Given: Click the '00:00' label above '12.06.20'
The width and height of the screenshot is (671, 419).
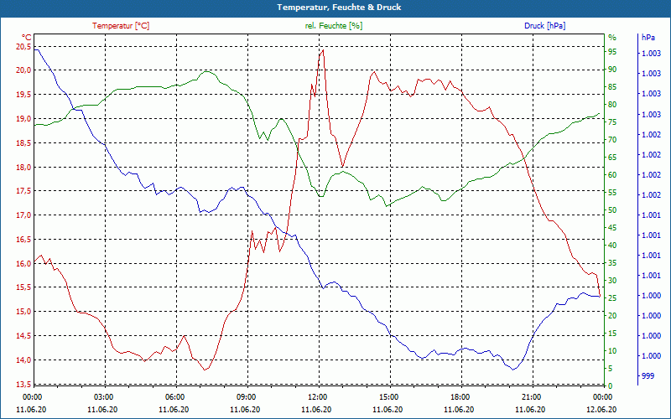Looking at the screenshot, I should [603, 396].
